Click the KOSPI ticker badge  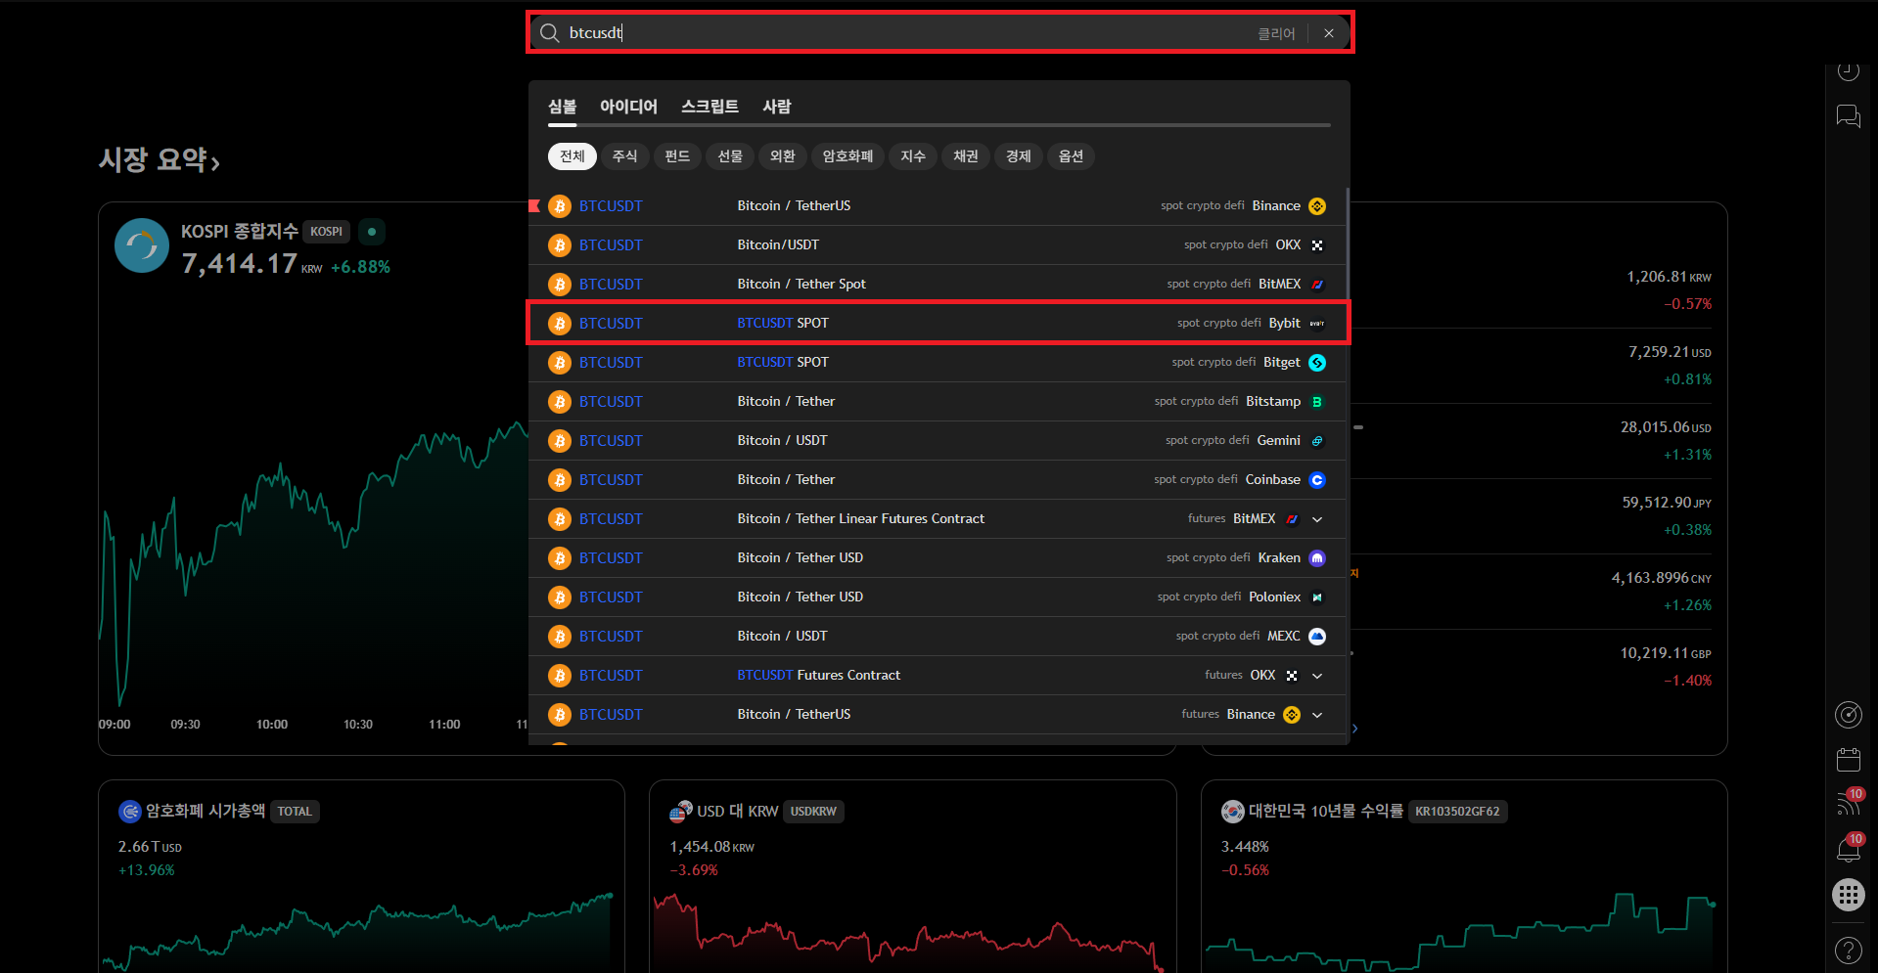(326, 232)
